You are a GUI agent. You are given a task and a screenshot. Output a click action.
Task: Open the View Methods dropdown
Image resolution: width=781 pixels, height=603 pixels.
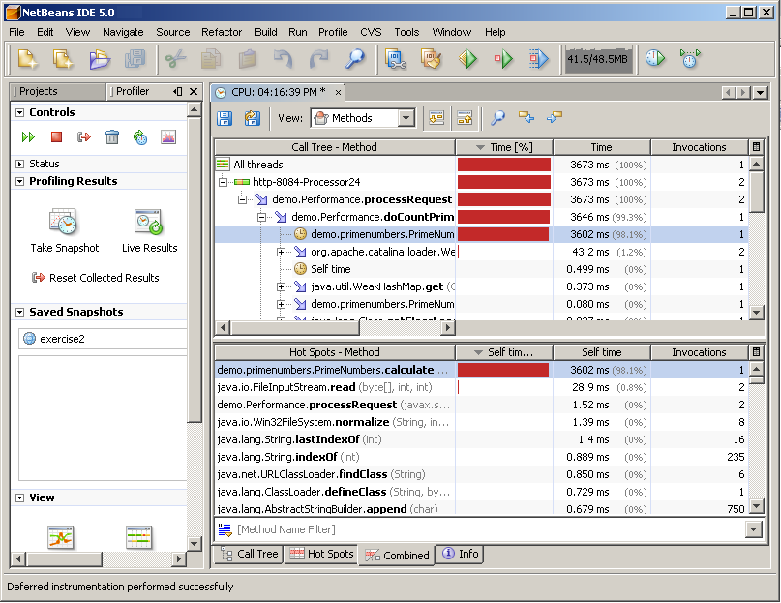point(406,118)
